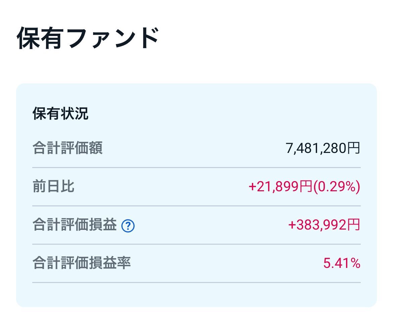Click the help icon beside 合計評価損益
The image size is (393, 322).
click(128, 226)
